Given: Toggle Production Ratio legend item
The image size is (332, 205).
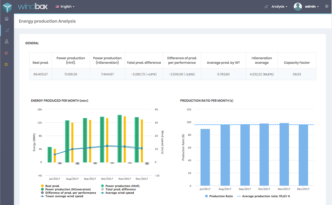Looking at the screenshot, I should 221,196.
